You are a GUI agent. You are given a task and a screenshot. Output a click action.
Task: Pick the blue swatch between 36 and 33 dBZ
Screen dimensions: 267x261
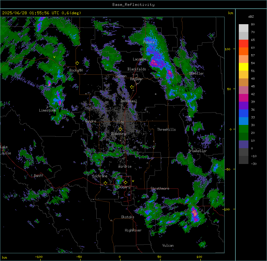click(x=243, y=113)
